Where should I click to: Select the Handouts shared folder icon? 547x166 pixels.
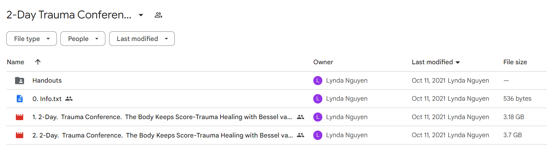point(20,81)
